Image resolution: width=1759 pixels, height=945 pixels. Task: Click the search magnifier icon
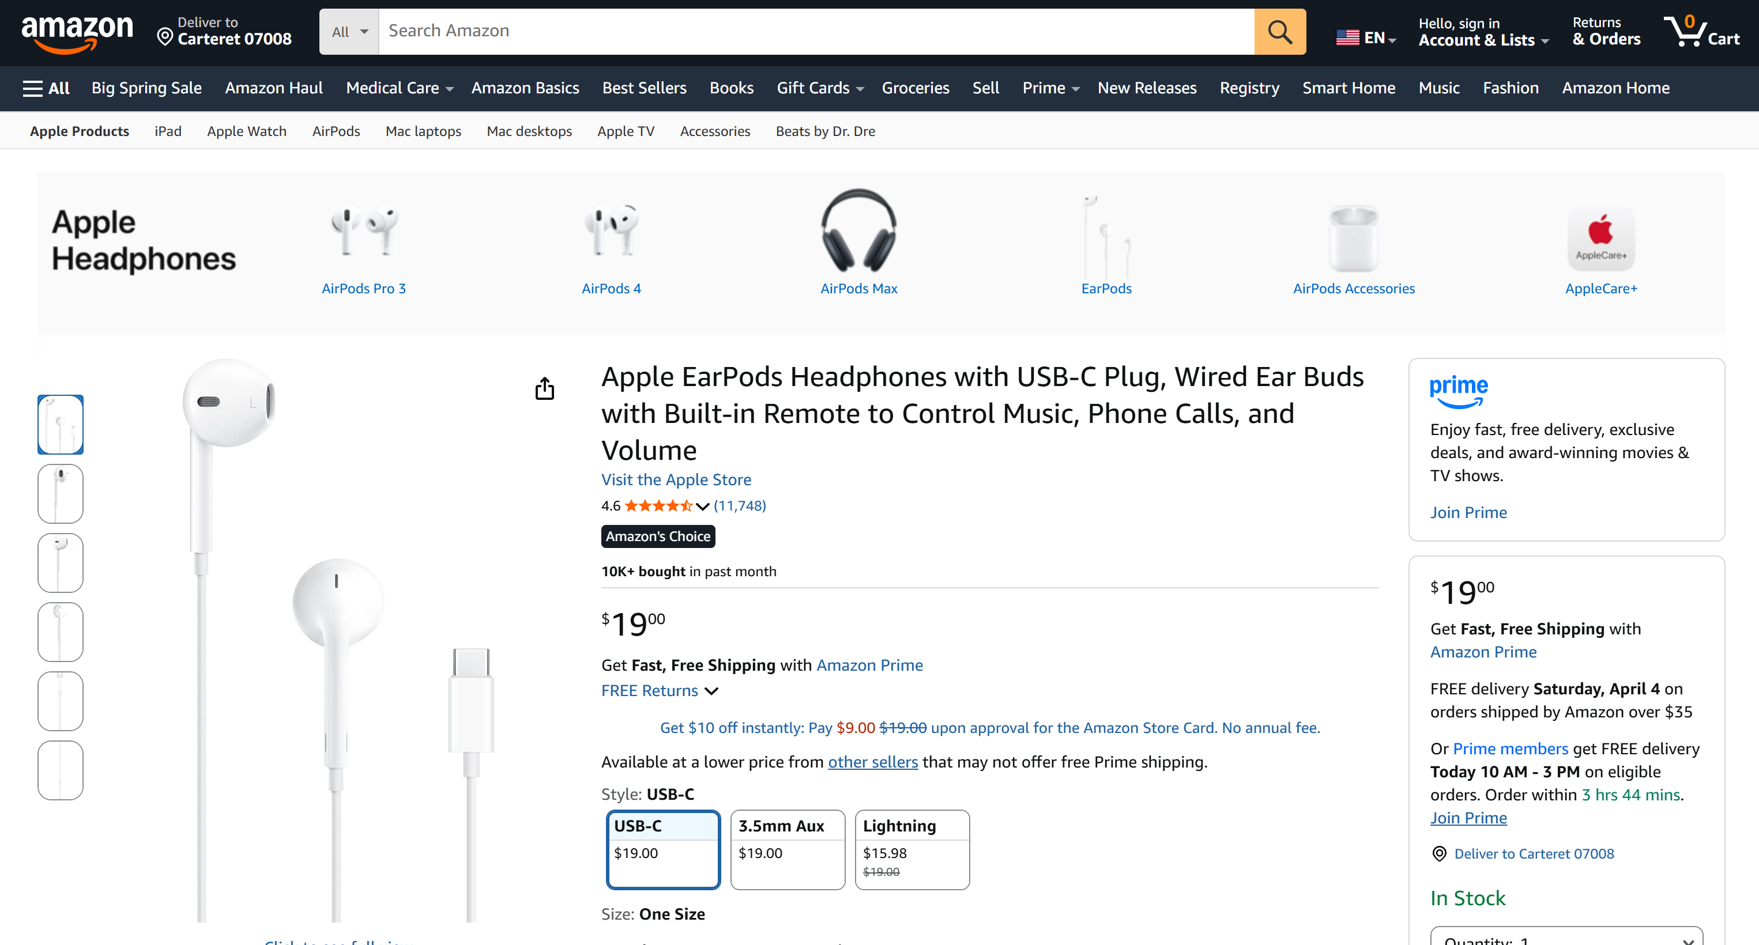(1280, 31)
